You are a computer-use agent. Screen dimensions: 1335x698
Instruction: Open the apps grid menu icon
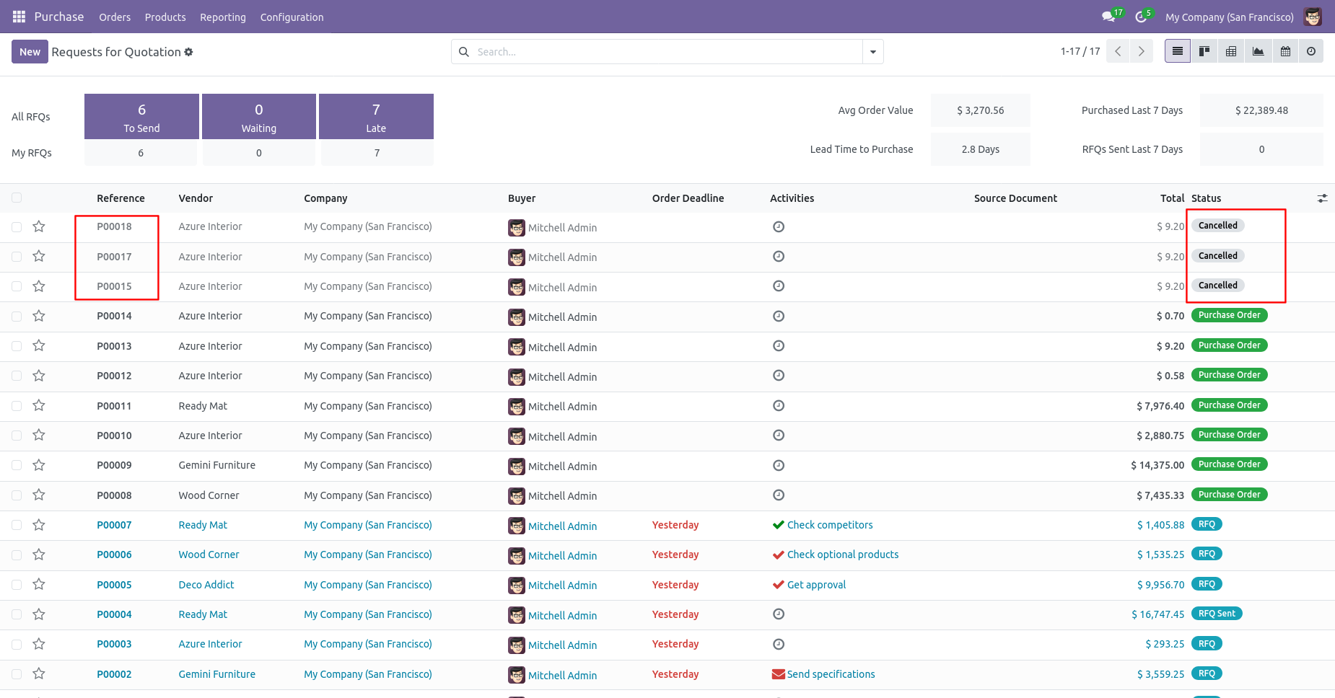tap(19, 17)
